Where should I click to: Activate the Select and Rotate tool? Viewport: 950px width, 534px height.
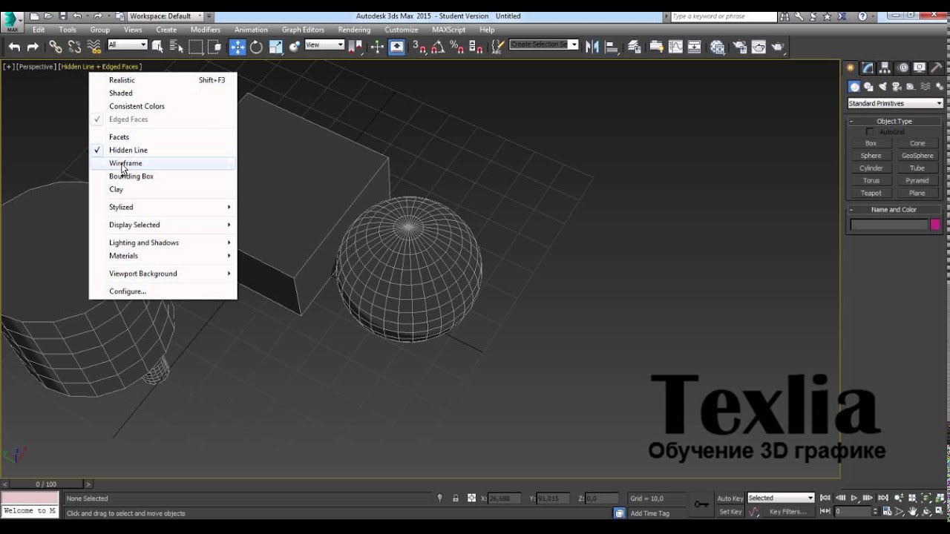click(256, 47)
